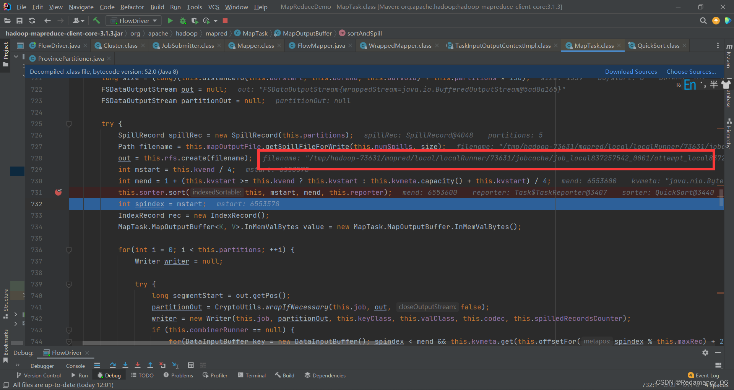Click the En input method indicator
Viewport: 734px width, 390px height.
pos(690,85)
